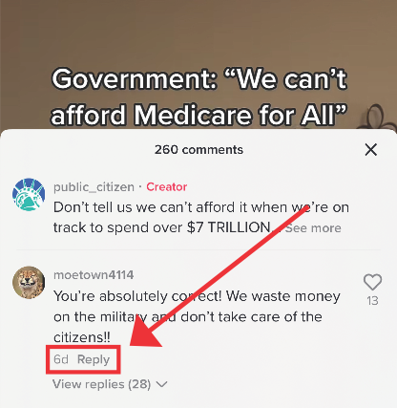
Task: Expand the creator's comment via See more
Action: (x=313, y=228)
